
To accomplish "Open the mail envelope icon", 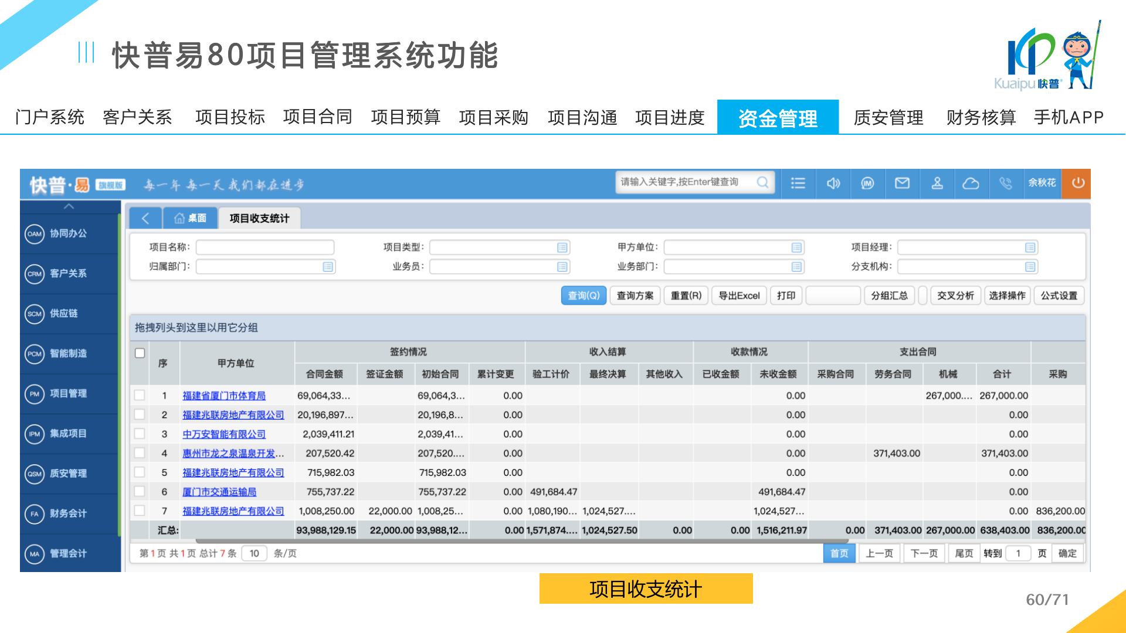I will (x=902, y=183).
